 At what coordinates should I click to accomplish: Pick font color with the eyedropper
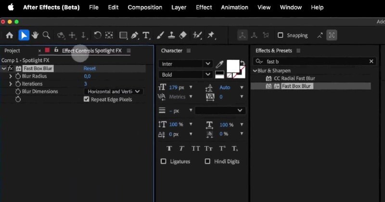point(219,64)
